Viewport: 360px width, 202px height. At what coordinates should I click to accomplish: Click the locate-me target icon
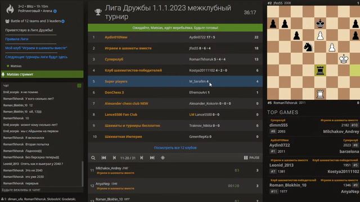point(163,158)
